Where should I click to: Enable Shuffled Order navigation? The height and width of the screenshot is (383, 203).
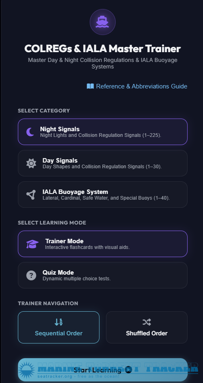point(147,327)
